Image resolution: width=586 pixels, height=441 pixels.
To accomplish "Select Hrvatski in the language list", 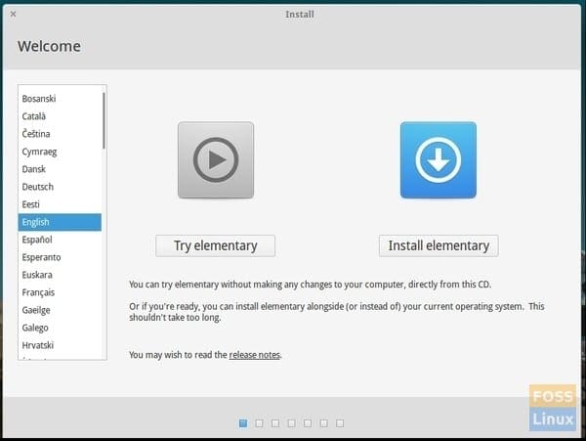I will coord(60,345).
